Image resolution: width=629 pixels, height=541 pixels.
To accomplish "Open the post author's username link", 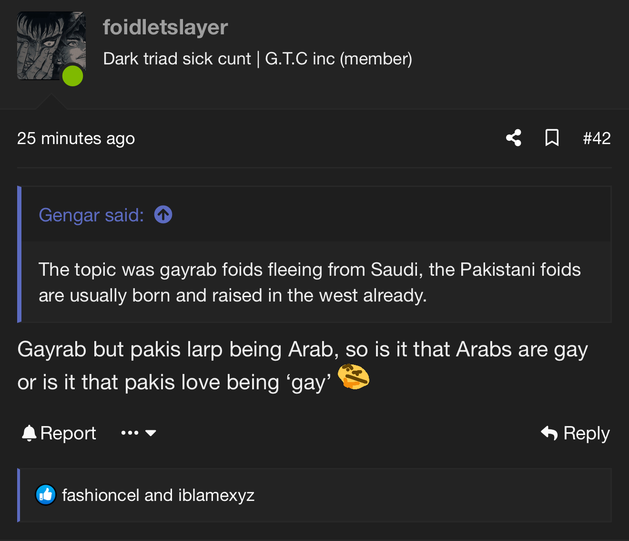I will [x=165, y=27].
